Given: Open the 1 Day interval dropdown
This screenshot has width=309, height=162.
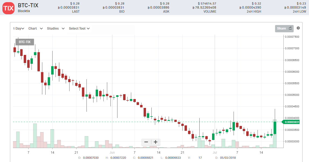Looking at the screenshot, I should tap(19, 29).
